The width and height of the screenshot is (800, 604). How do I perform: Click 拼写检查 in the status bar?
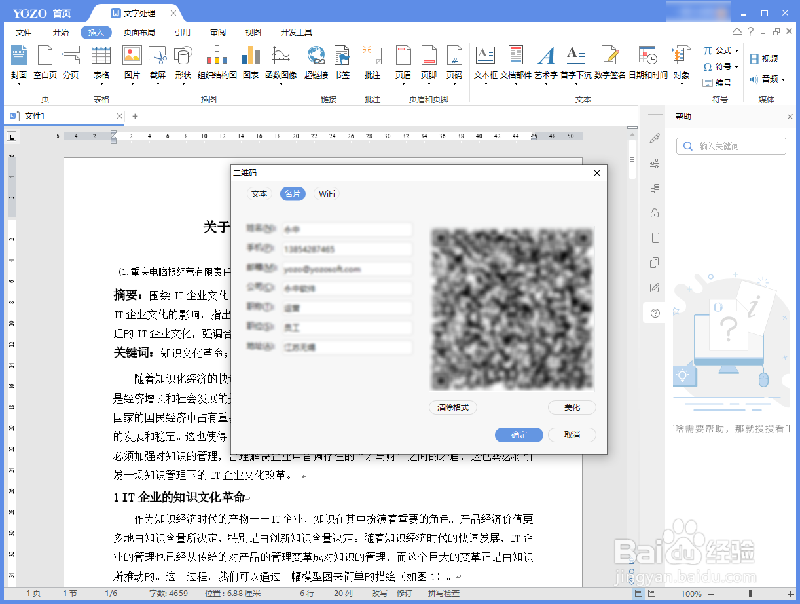click(444, 594)
